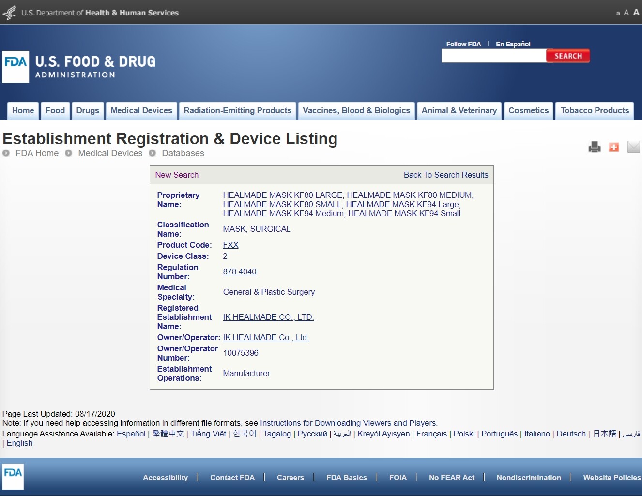Open Website Policies footer link
642x496 pixels.
pyautogui.click(x=612, y=478)
